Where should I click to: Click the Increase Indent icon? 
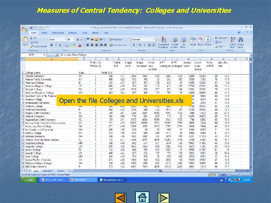tap(105, 45)
